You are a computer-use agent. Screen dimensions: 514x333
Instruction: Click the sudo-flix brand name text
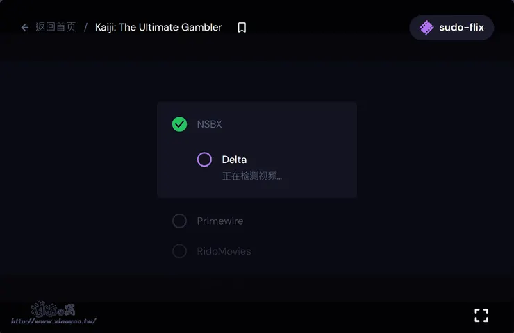[461, 28]
